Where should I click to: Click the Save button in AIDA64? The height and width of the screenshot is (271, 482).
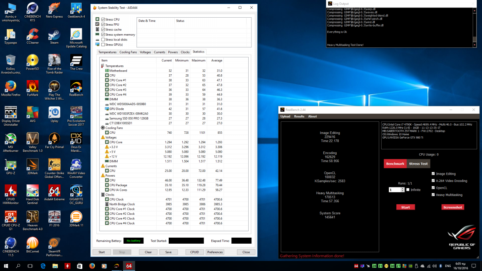tap(168, 252)
